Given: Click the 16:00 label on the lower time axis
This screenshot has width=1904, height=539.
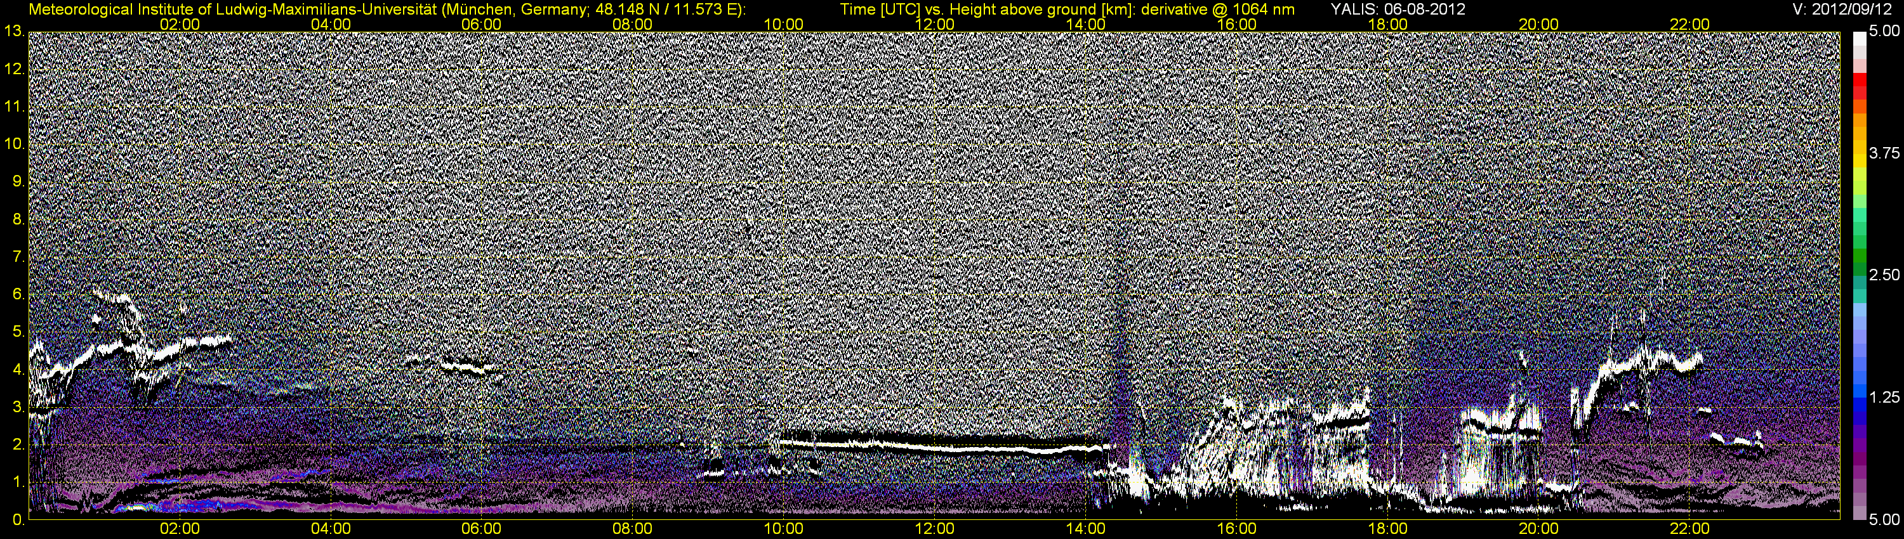Looking at the screenshot, I should coord(1236,529).
